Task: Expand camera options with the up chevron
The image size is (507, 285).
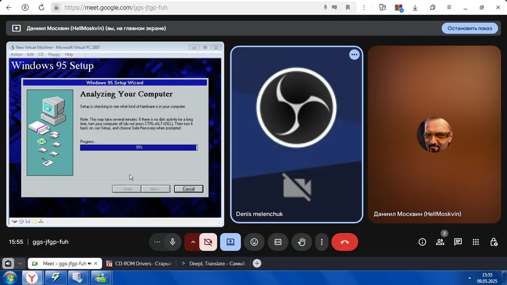Action: [193, 242]
